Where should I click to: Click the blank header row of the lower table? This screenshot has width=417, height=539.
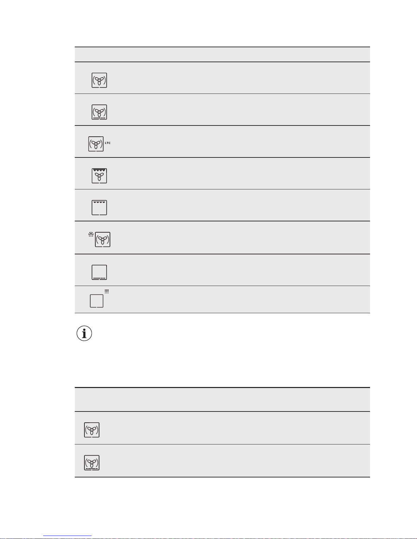[x=222, y=400]
